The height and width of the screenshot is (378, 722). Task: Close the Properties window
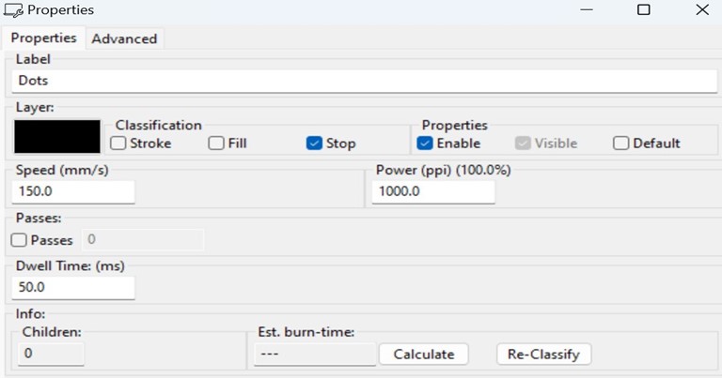tap(701, 10)
